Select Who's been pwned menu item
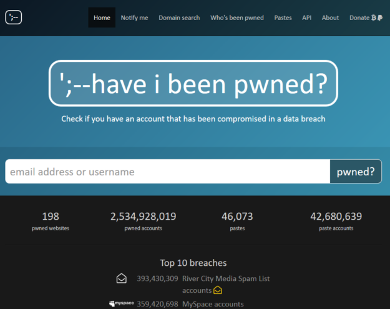390x309 pixels. pos(236,18)
